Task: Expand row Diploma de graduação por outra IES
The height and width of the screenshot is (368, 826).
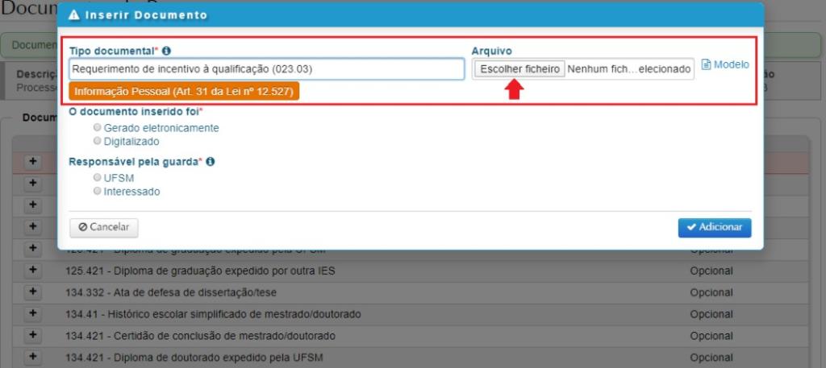Action: 33,271
